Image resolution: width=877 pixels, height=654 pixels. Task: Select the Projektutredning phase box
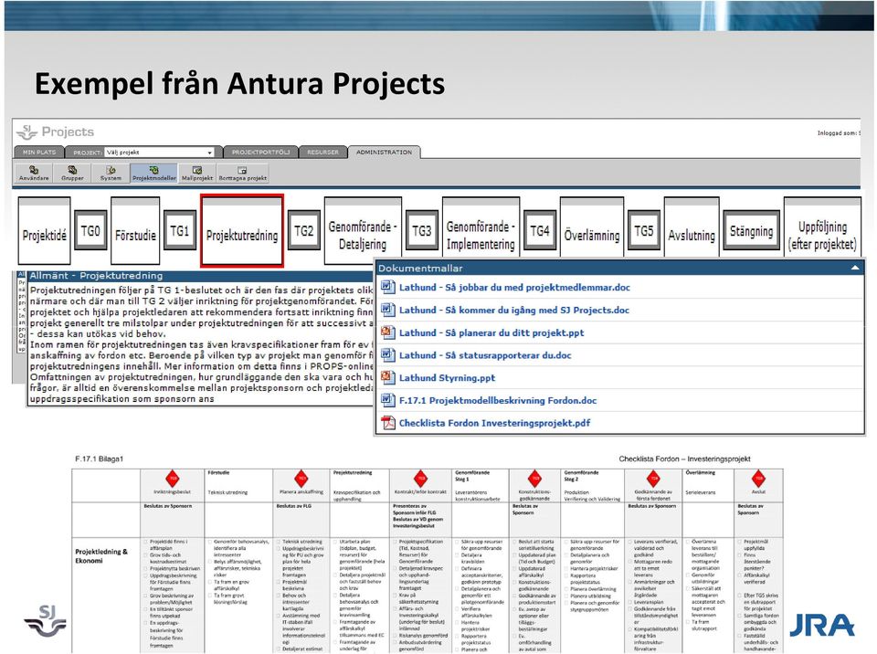(242, 231)
